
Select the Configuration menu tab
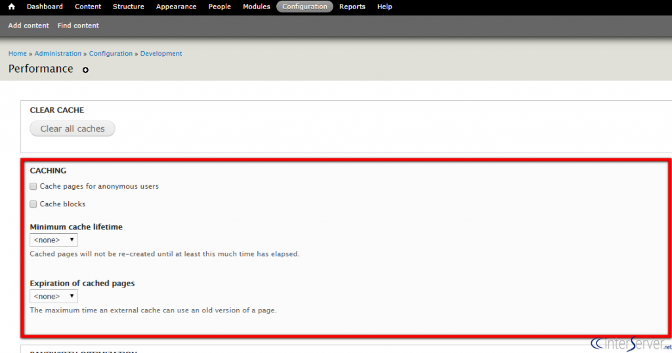click(304, 7)
